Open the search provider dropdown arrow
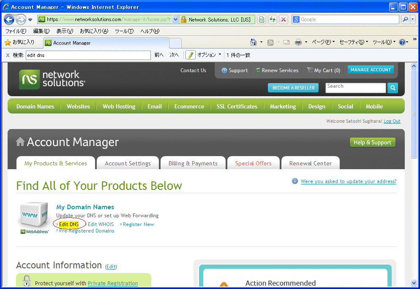 [412, 19]
